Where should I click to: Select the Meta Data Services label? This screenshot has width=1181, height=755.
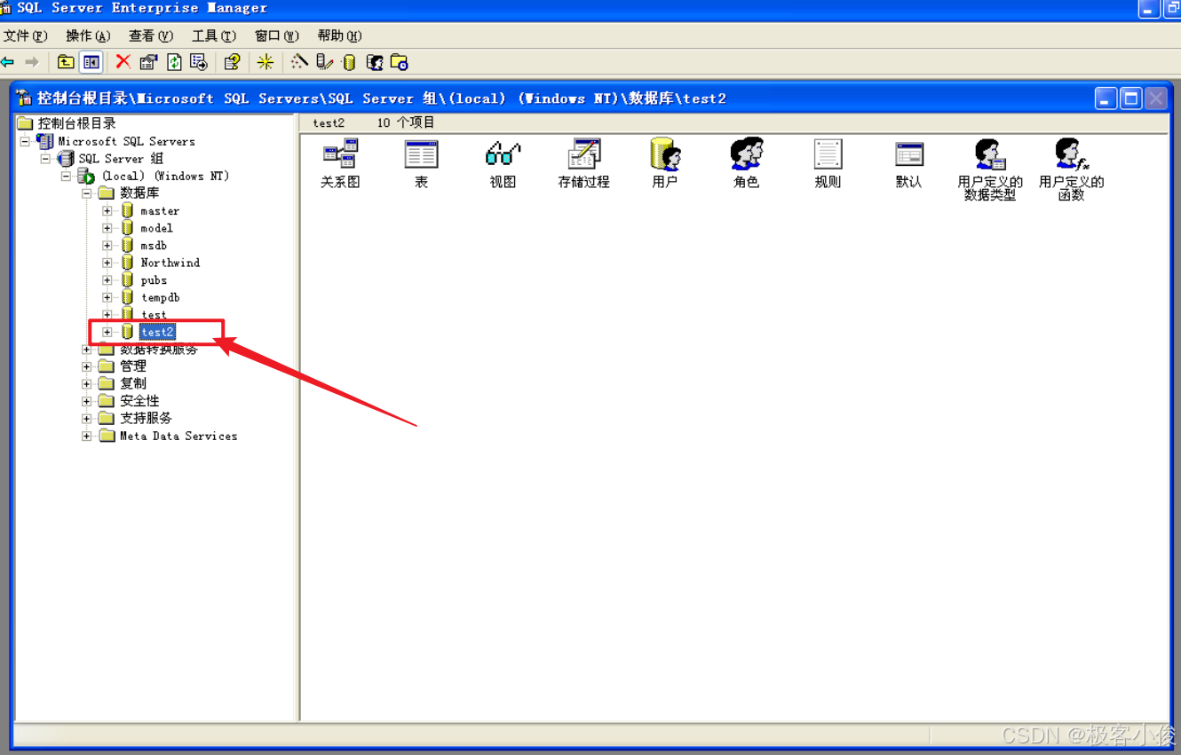coord(178,436)
